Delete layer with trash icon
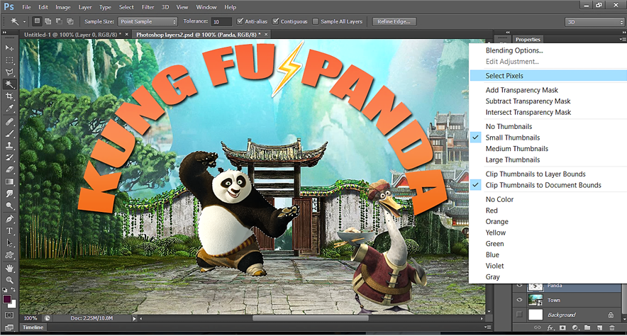The image size is (627, 336). (x=612, y=327)
